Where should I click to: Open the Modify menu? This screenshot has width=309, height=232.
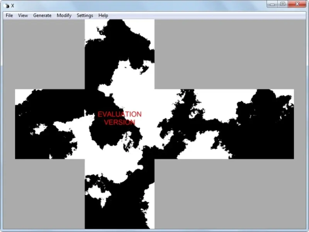point(64,15)
